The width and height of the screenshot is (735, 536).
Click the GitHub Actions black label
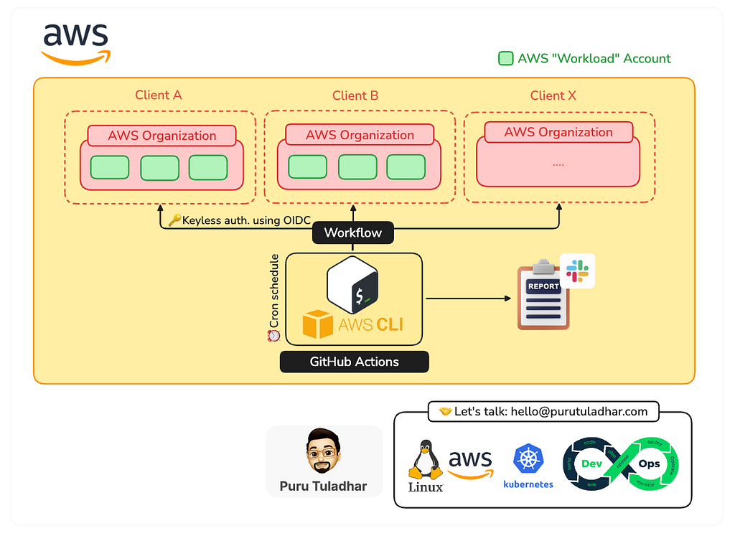pyautogui.click(x=355, y=362)
